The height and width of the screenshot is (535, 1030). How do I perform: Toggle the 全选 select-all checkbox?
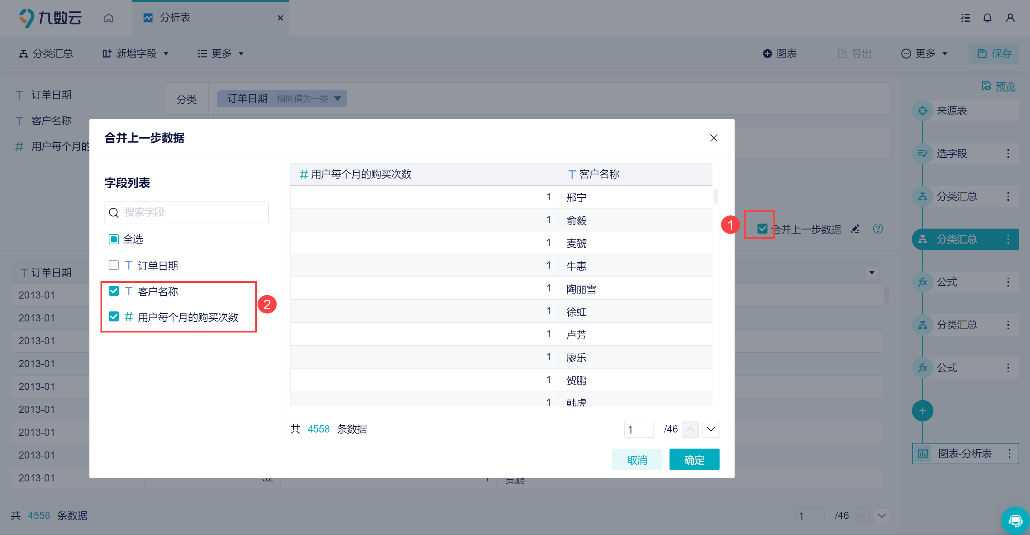114,239
